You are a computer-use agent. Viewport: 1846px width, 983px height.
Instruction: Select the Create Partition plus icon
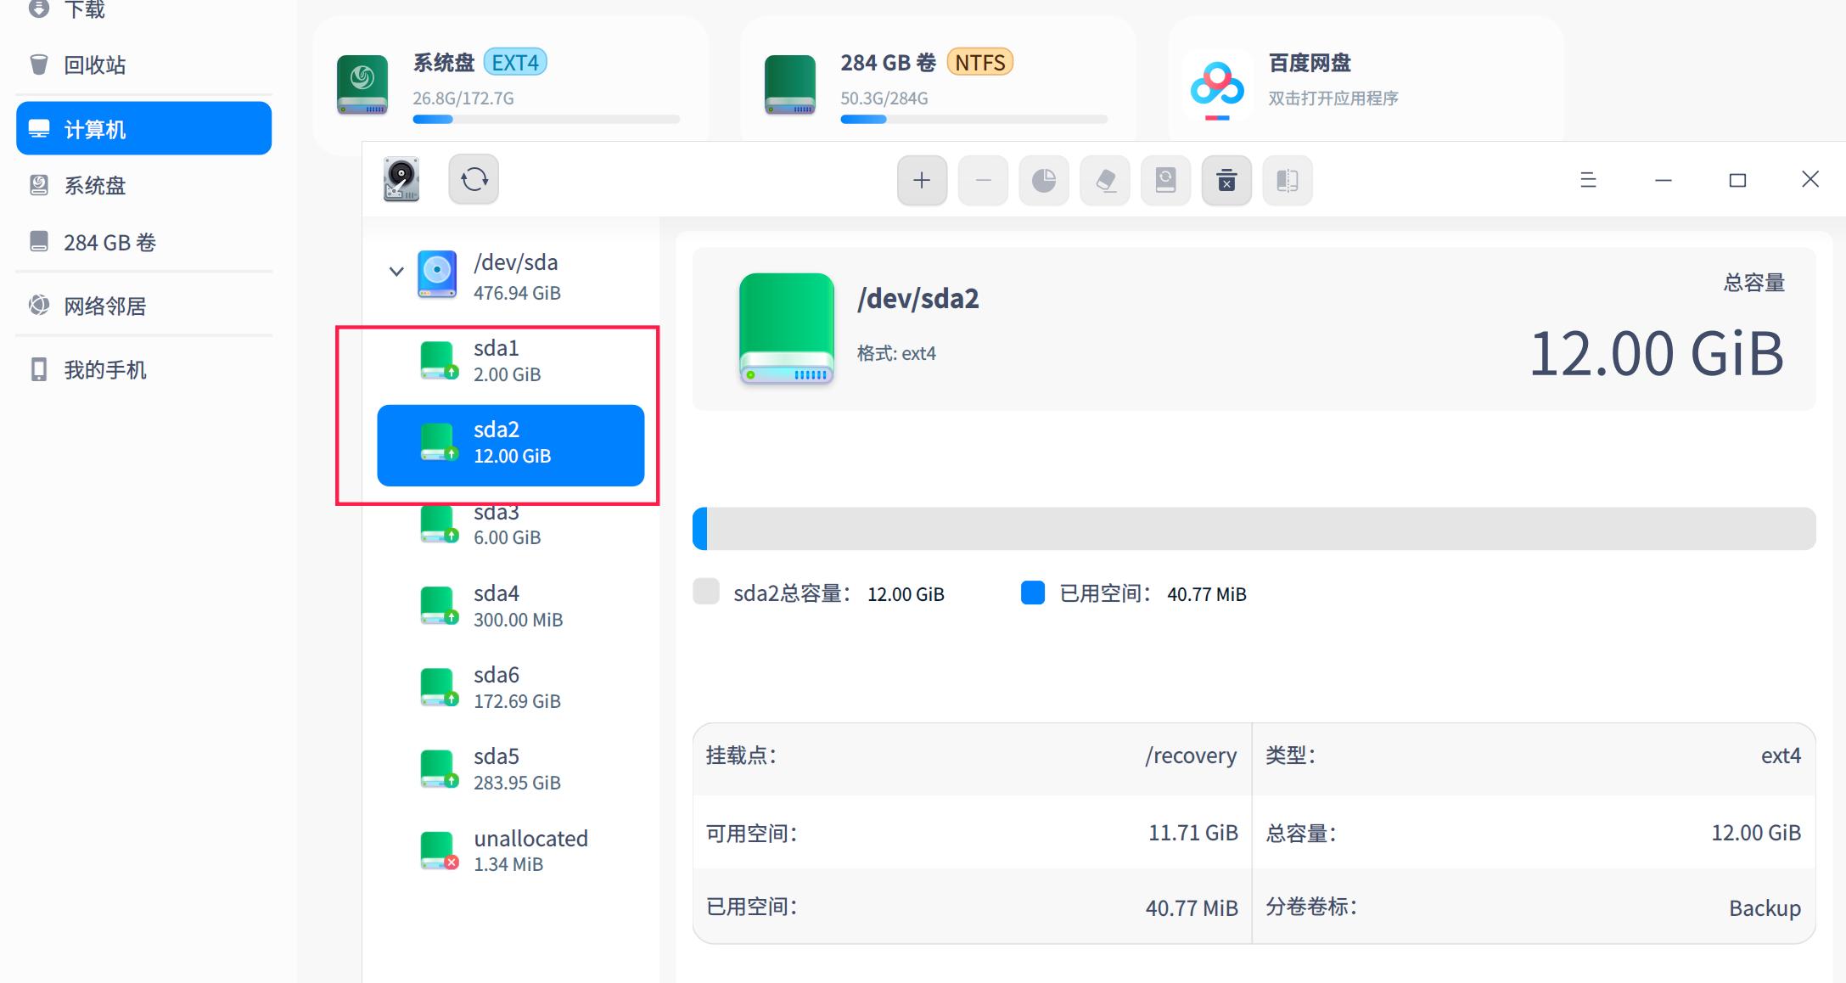[922, 180]
